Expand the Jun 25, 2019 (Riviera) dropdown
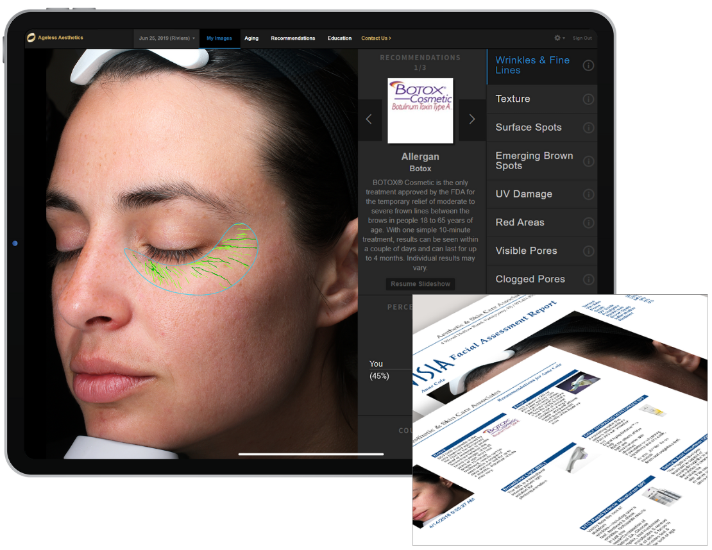The image size is (712, 550). 167,38
